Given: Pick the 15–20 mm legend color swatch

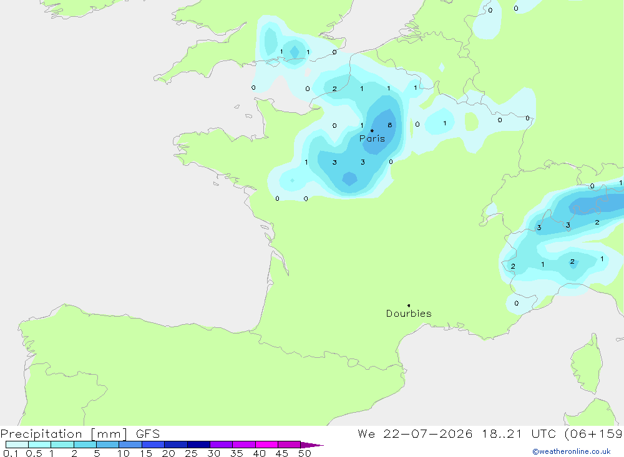Looking at the screenshot, I should coord(154,445).
